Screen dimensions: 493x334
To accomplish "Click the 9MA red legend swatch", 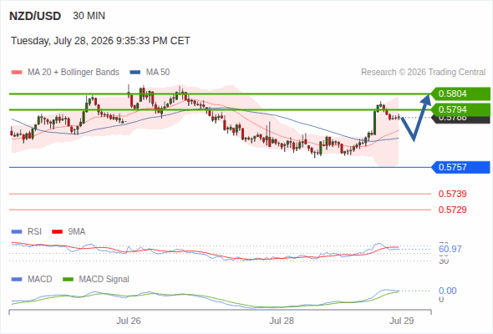I will tap(57, 232).
